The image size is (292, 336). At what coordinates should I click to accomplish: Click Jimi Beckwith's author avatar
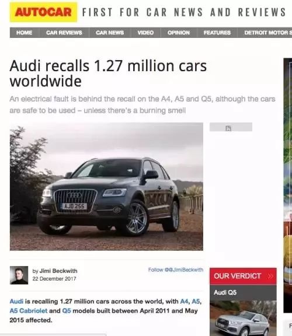coord(19,275)
